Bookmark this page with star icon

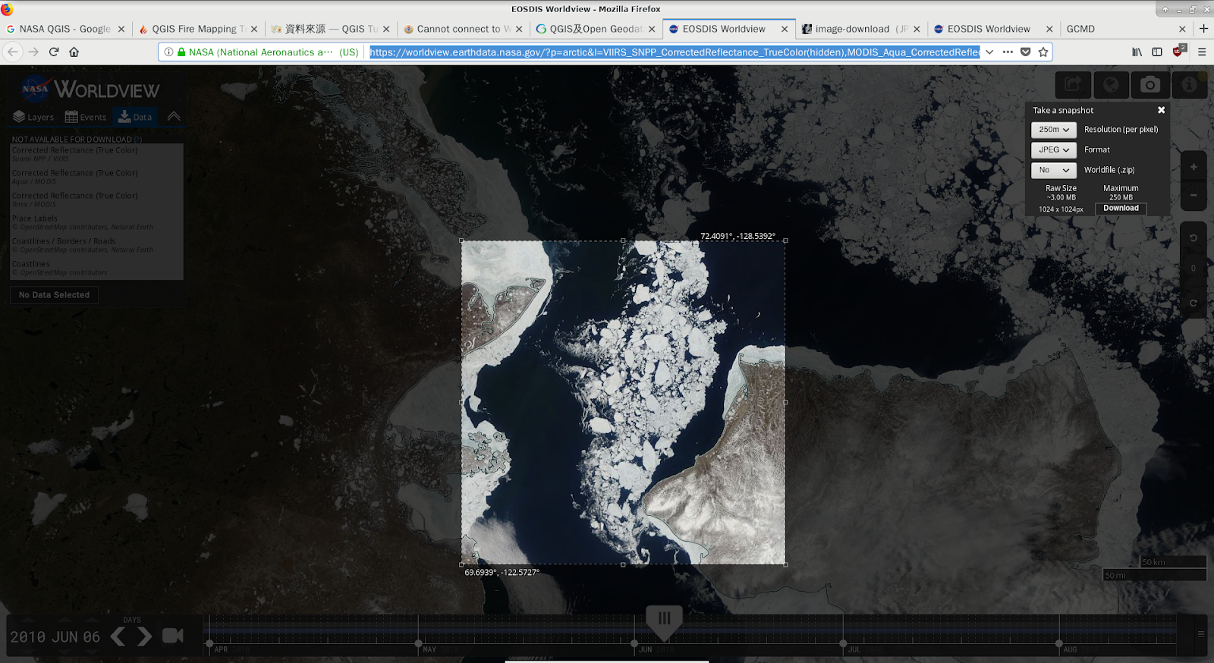point(1043,52)
